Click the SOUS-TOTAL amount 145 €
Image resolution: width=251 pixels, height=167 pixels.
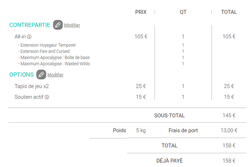[x=229, y=116]
